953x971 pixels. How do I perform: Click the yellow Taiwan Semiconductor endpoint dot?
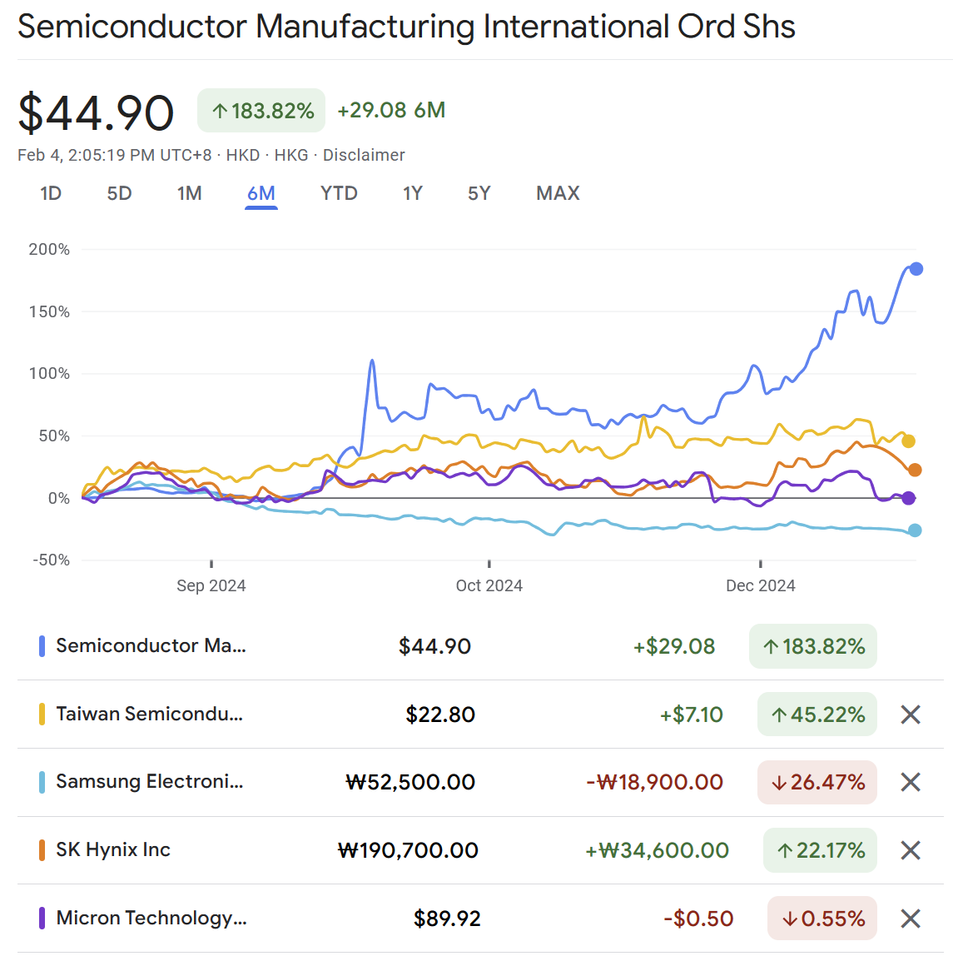tap(908, 441)
